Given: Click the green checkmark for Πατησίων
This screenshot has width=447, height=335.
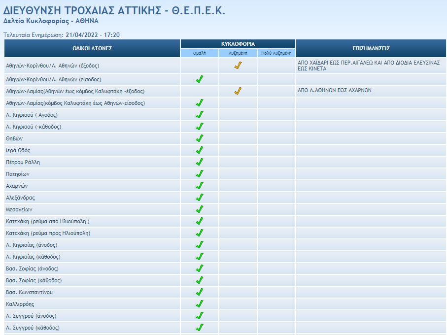Looking at the screenshot, I should click(200, 174).
